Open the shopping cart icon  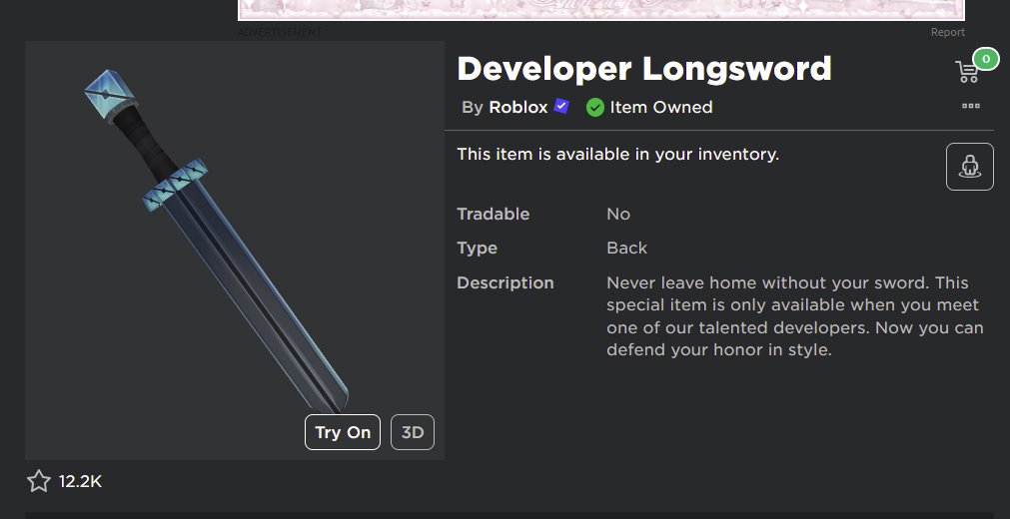966,72
